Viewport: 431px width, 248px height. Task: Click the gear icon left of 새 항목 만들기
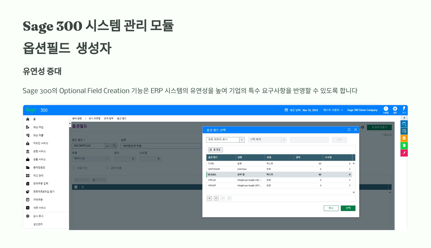[x=363, y=127]
